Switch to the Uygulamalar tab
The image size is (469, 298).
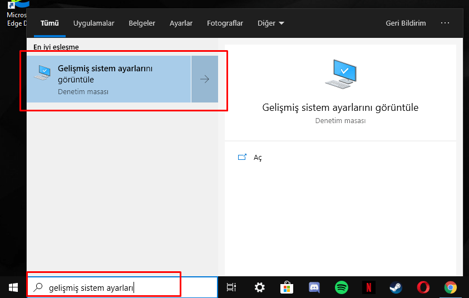[93, 23]
